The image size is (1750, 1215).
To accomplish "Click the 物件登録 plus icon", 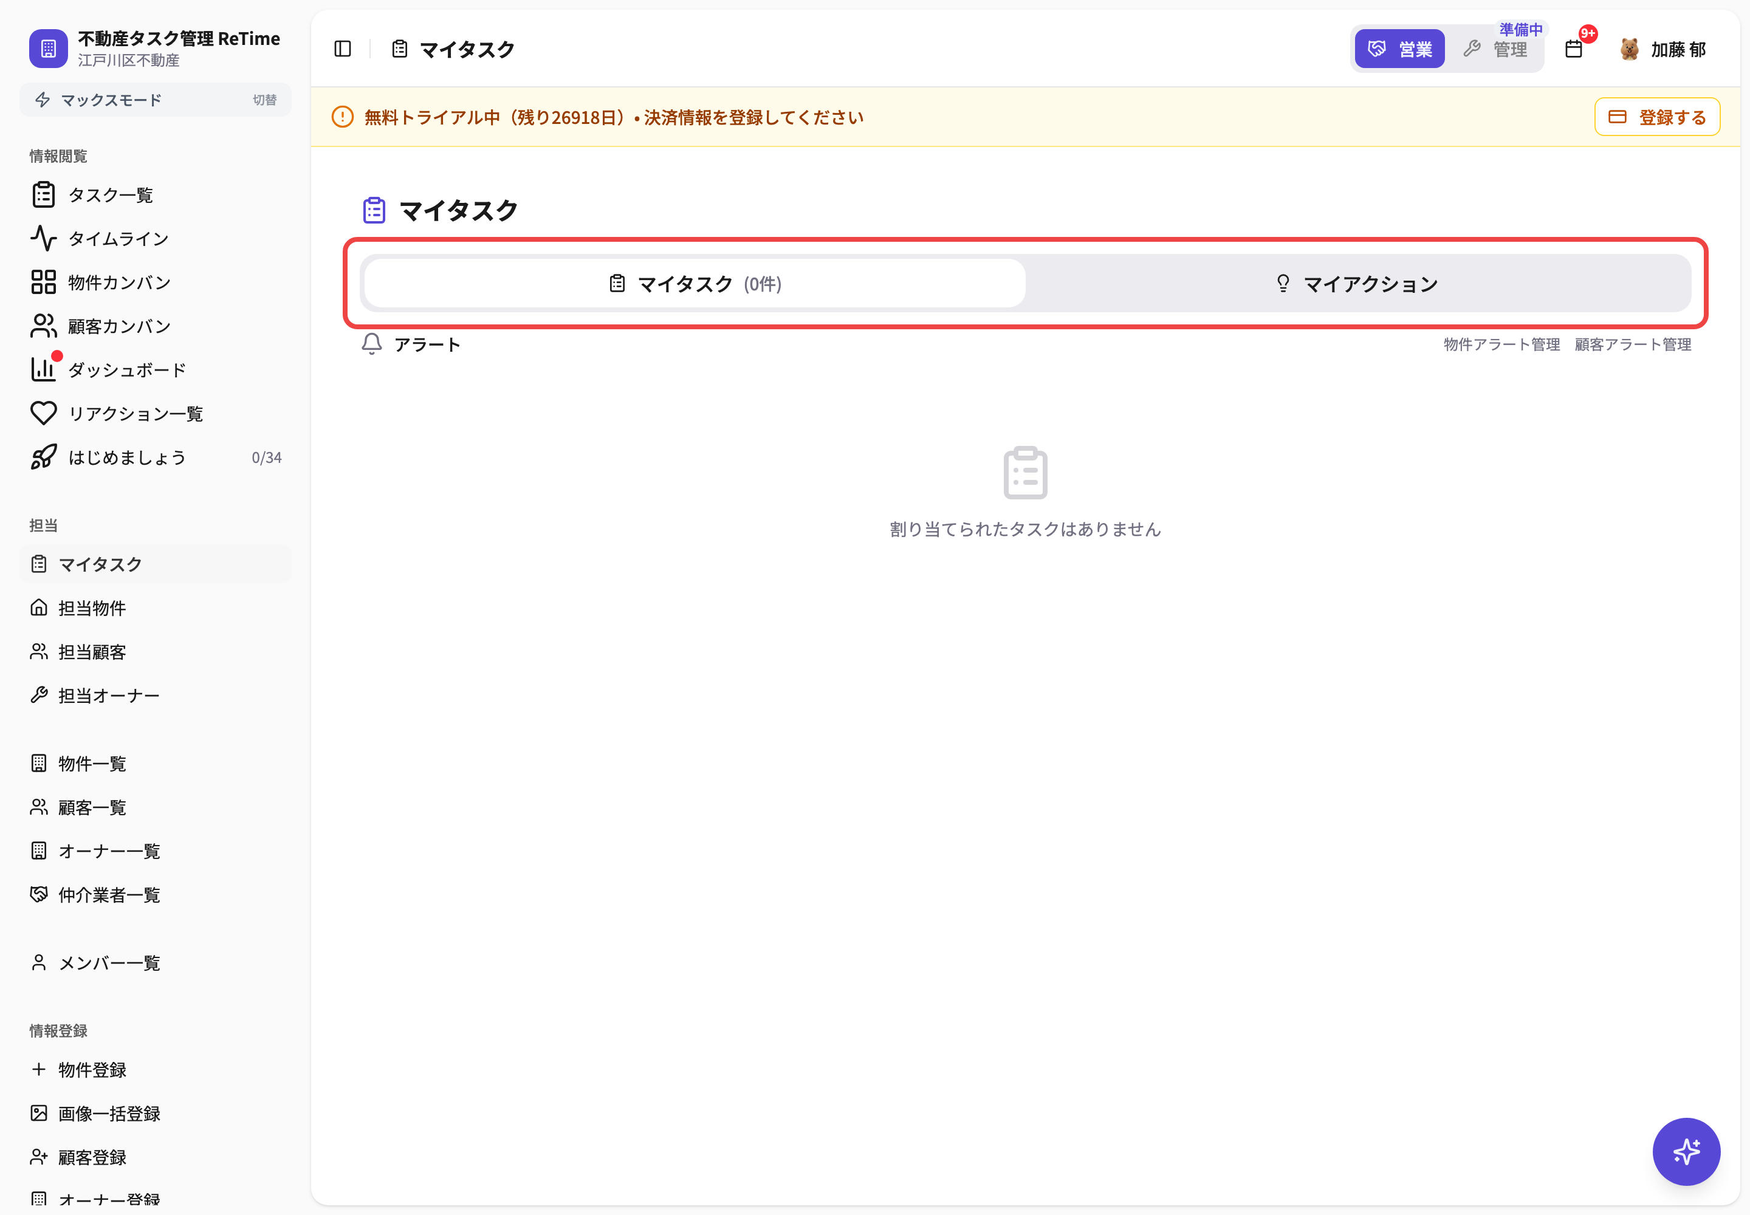I will pos(39,1070).
